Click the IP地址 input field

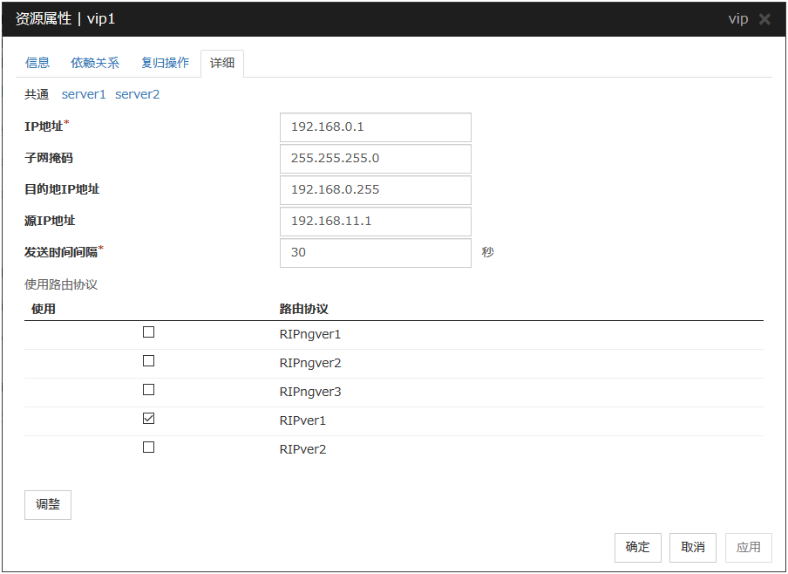(375, 127)
